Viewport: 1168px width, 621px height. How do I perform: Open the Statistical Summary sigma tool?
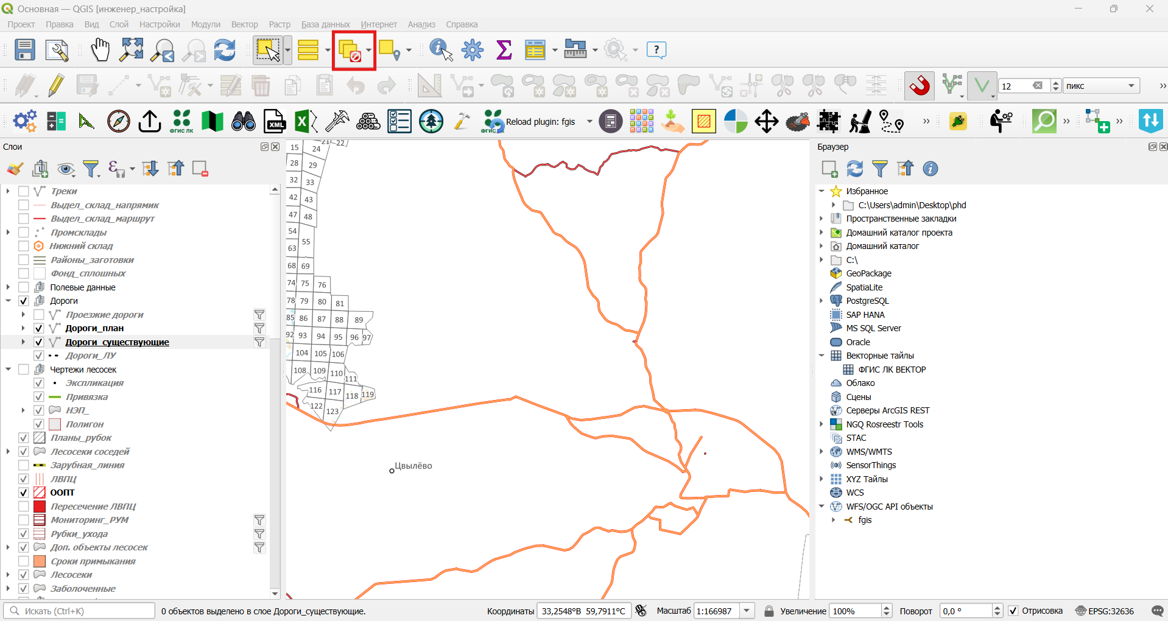point(504,50)
